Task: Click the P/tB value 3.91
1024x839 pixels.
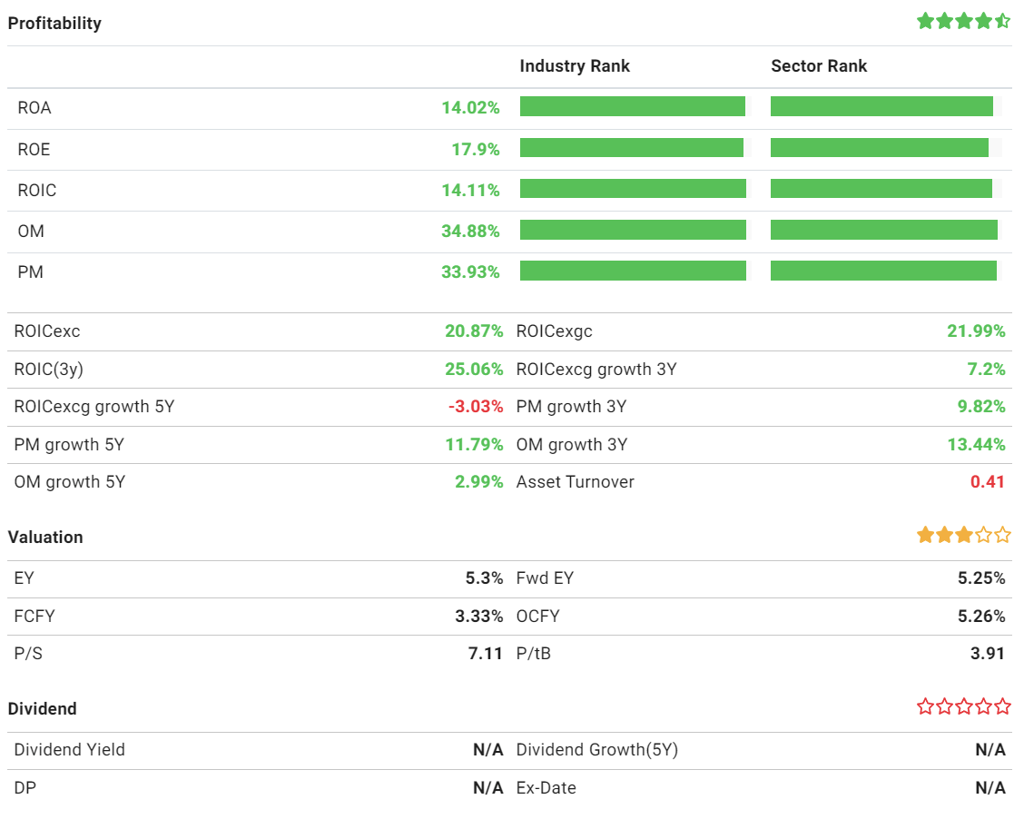Action: [x=988, y=654]
